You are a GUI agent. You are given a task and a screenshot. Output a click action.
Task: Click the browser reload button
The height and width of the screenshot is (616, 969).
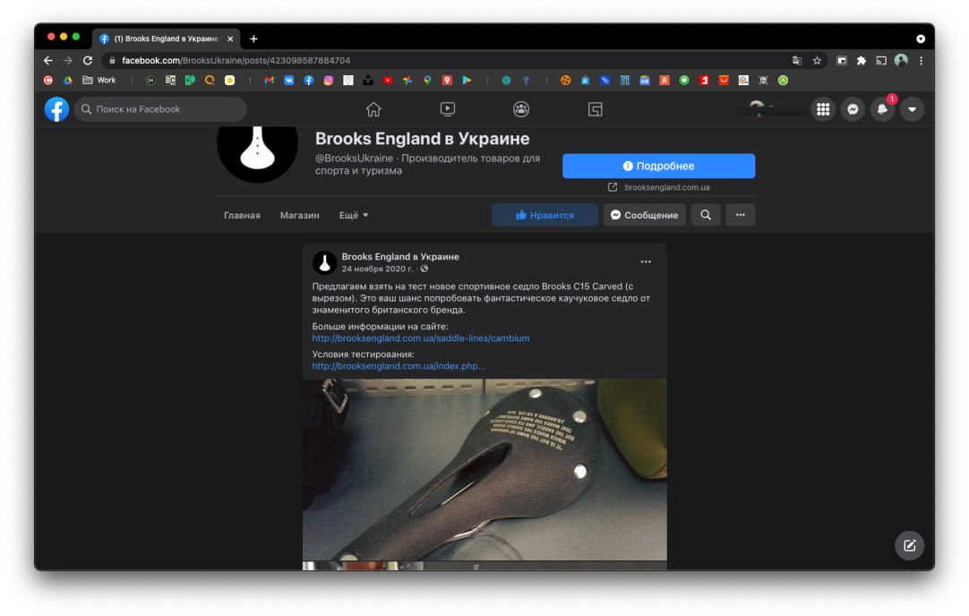click(x=88, y=61)
